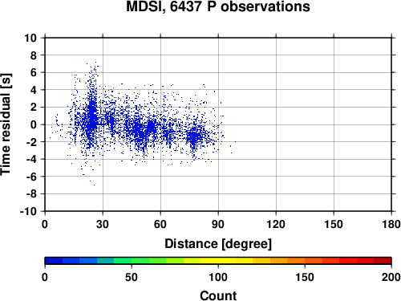The image size is (401, 301).
Task: Select the x-axis tick label "90"
Action: pyautogui.click(x=218, y=224)
